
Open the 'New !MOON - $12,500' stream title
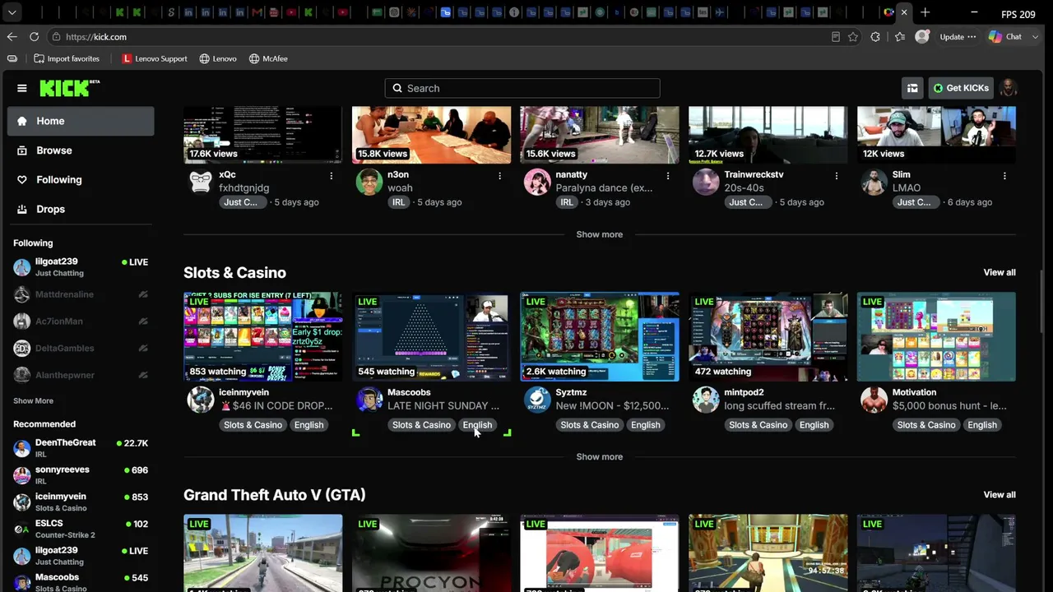tap(612, 405)
